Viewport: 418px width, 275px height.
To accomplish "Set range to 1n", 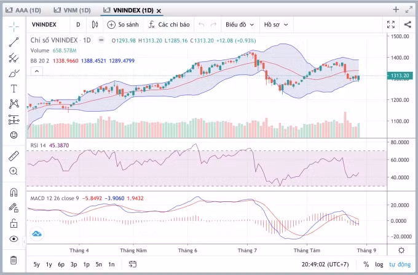I will click(x=111, y=265).
